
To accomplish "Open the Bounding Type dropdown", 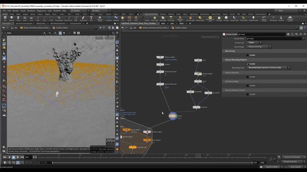I will pyautogui.click(x=269, y=68).
